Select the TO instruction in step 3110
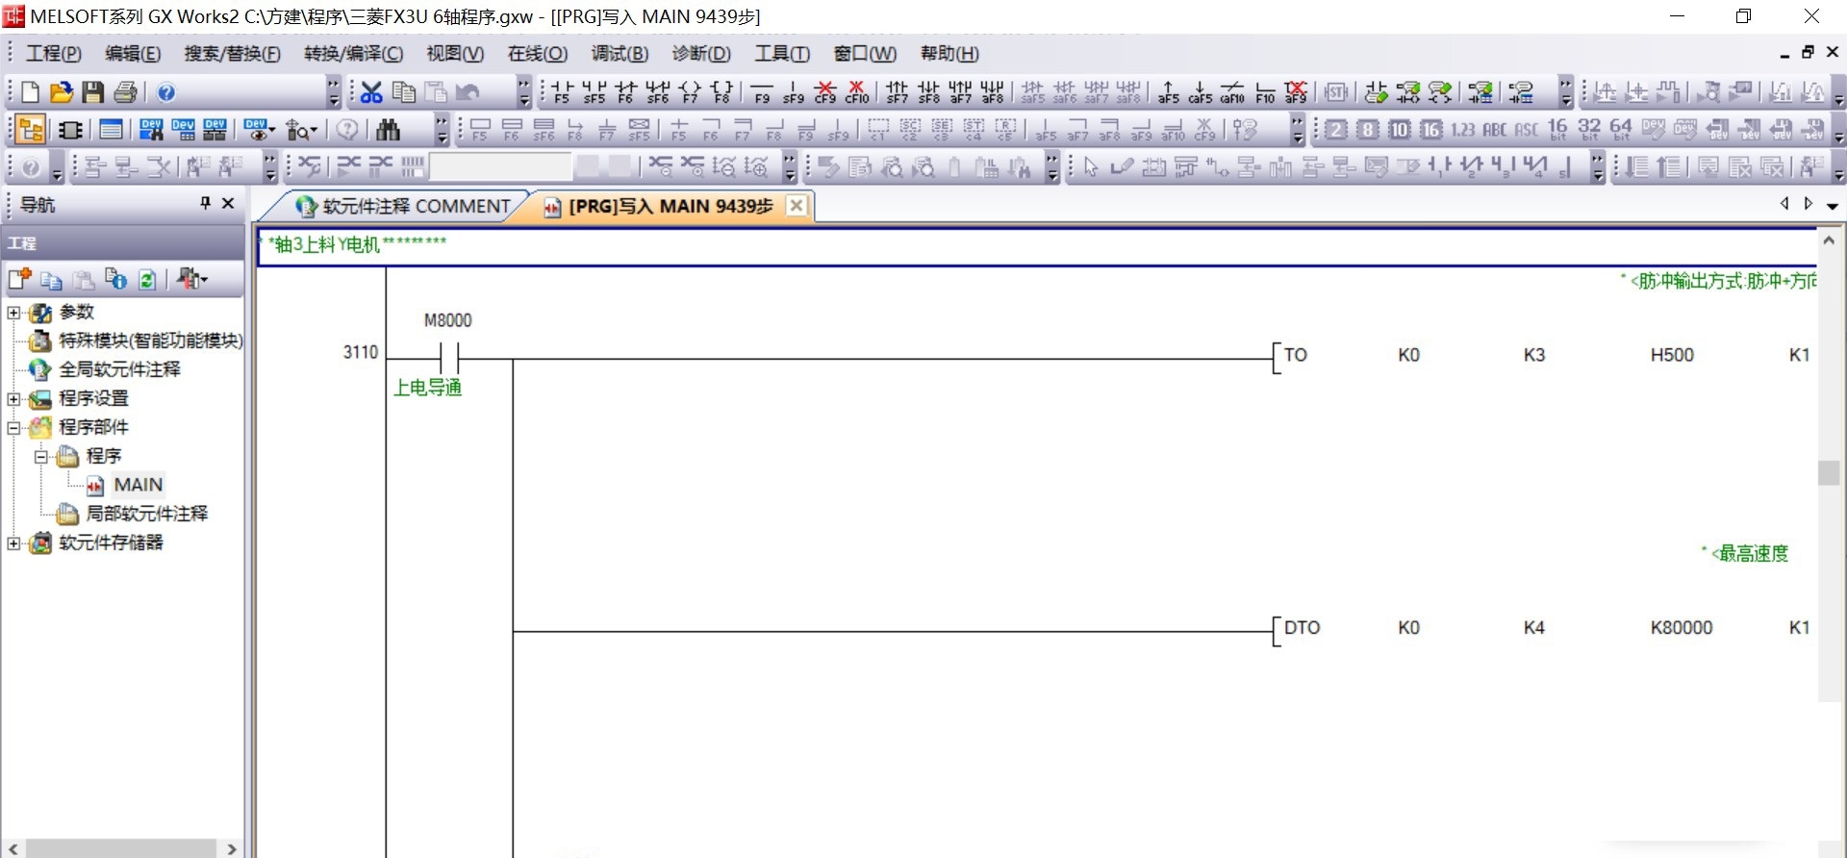Image resolution: width=1847 pixels, height=858 pixels. 1295,355
